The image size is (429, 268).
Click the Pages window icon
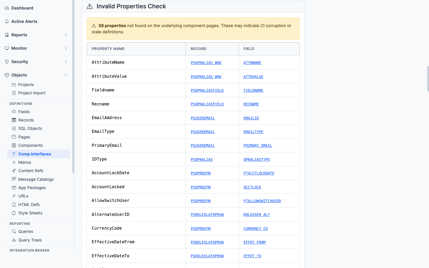click(14, 137)
